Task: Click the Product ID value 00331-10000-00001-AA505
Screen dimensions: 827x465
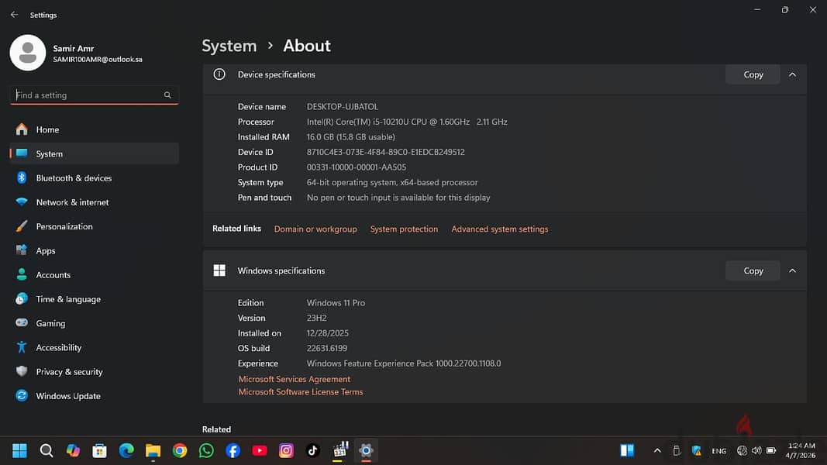Action: click(x=357, y=167)
